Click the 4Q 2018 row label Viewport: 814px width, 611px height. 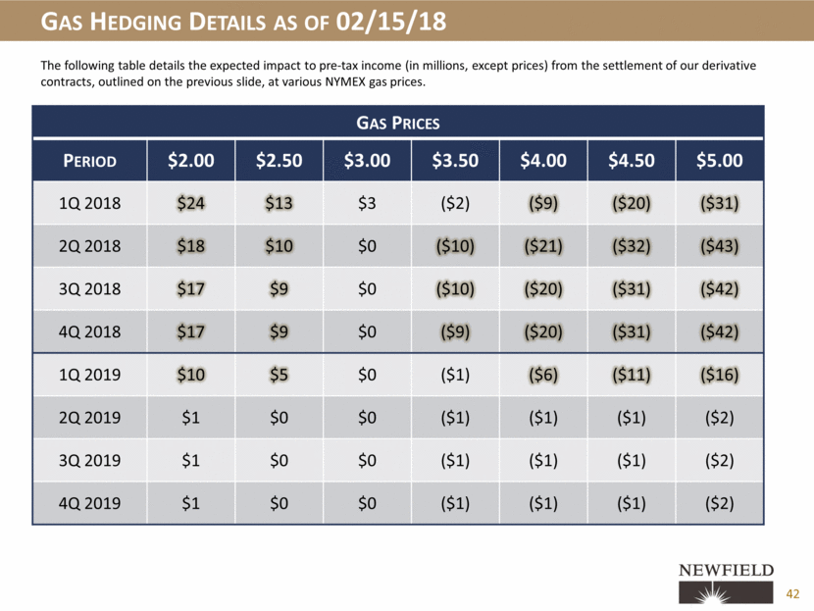coord(89,331)
